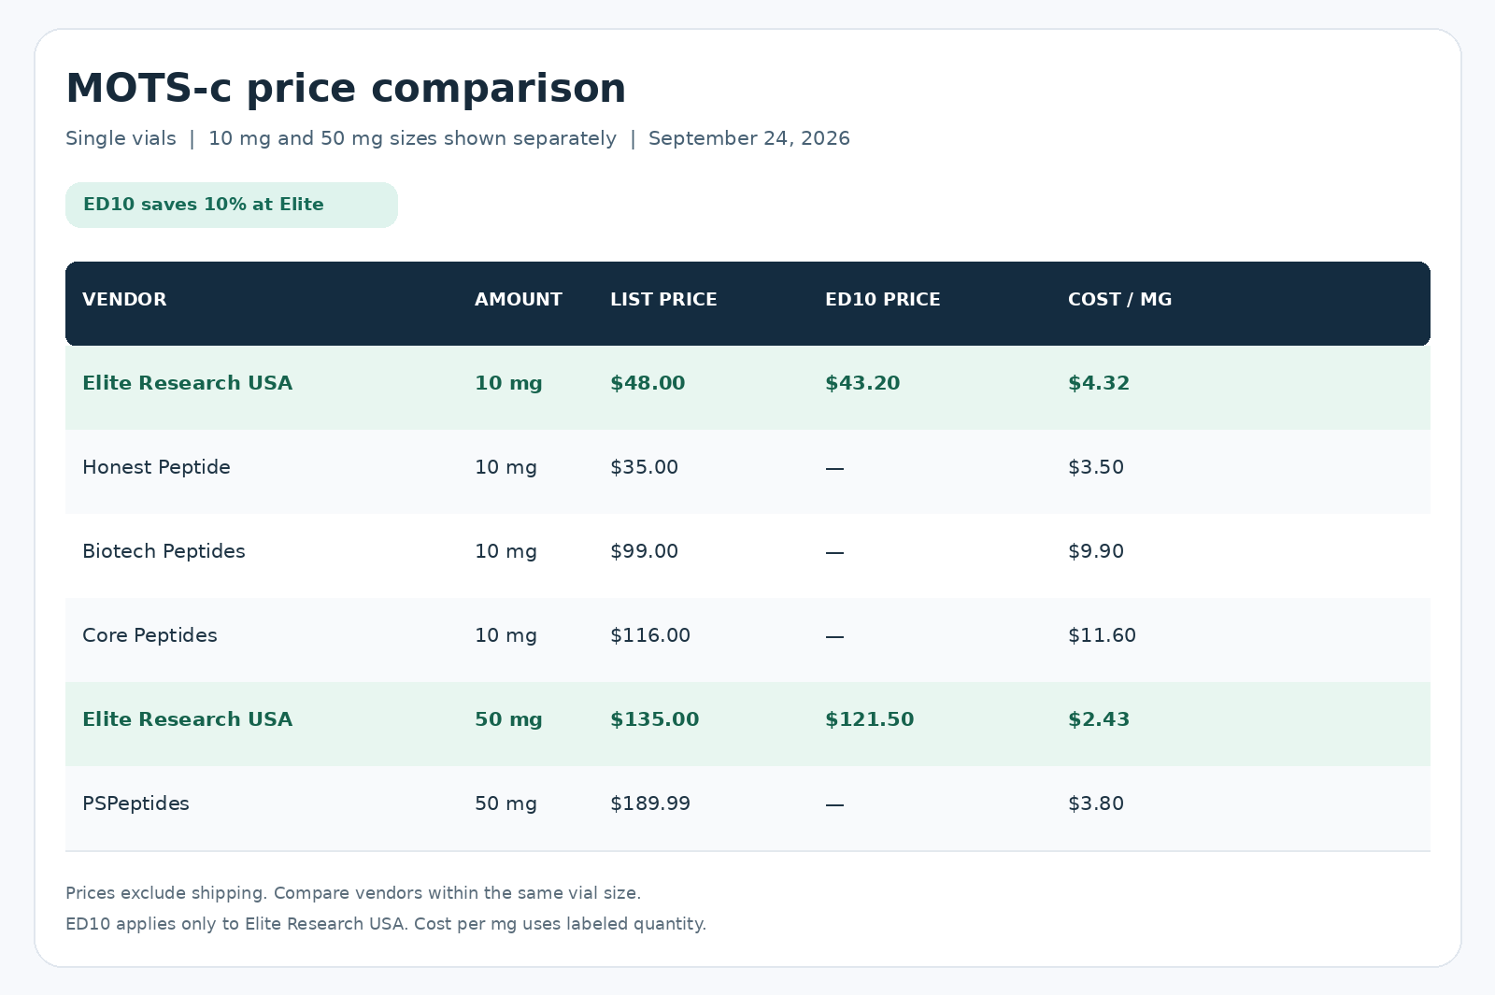
Task: Click the subtitle date September 24, 2026
Action: tap(749, 138)
